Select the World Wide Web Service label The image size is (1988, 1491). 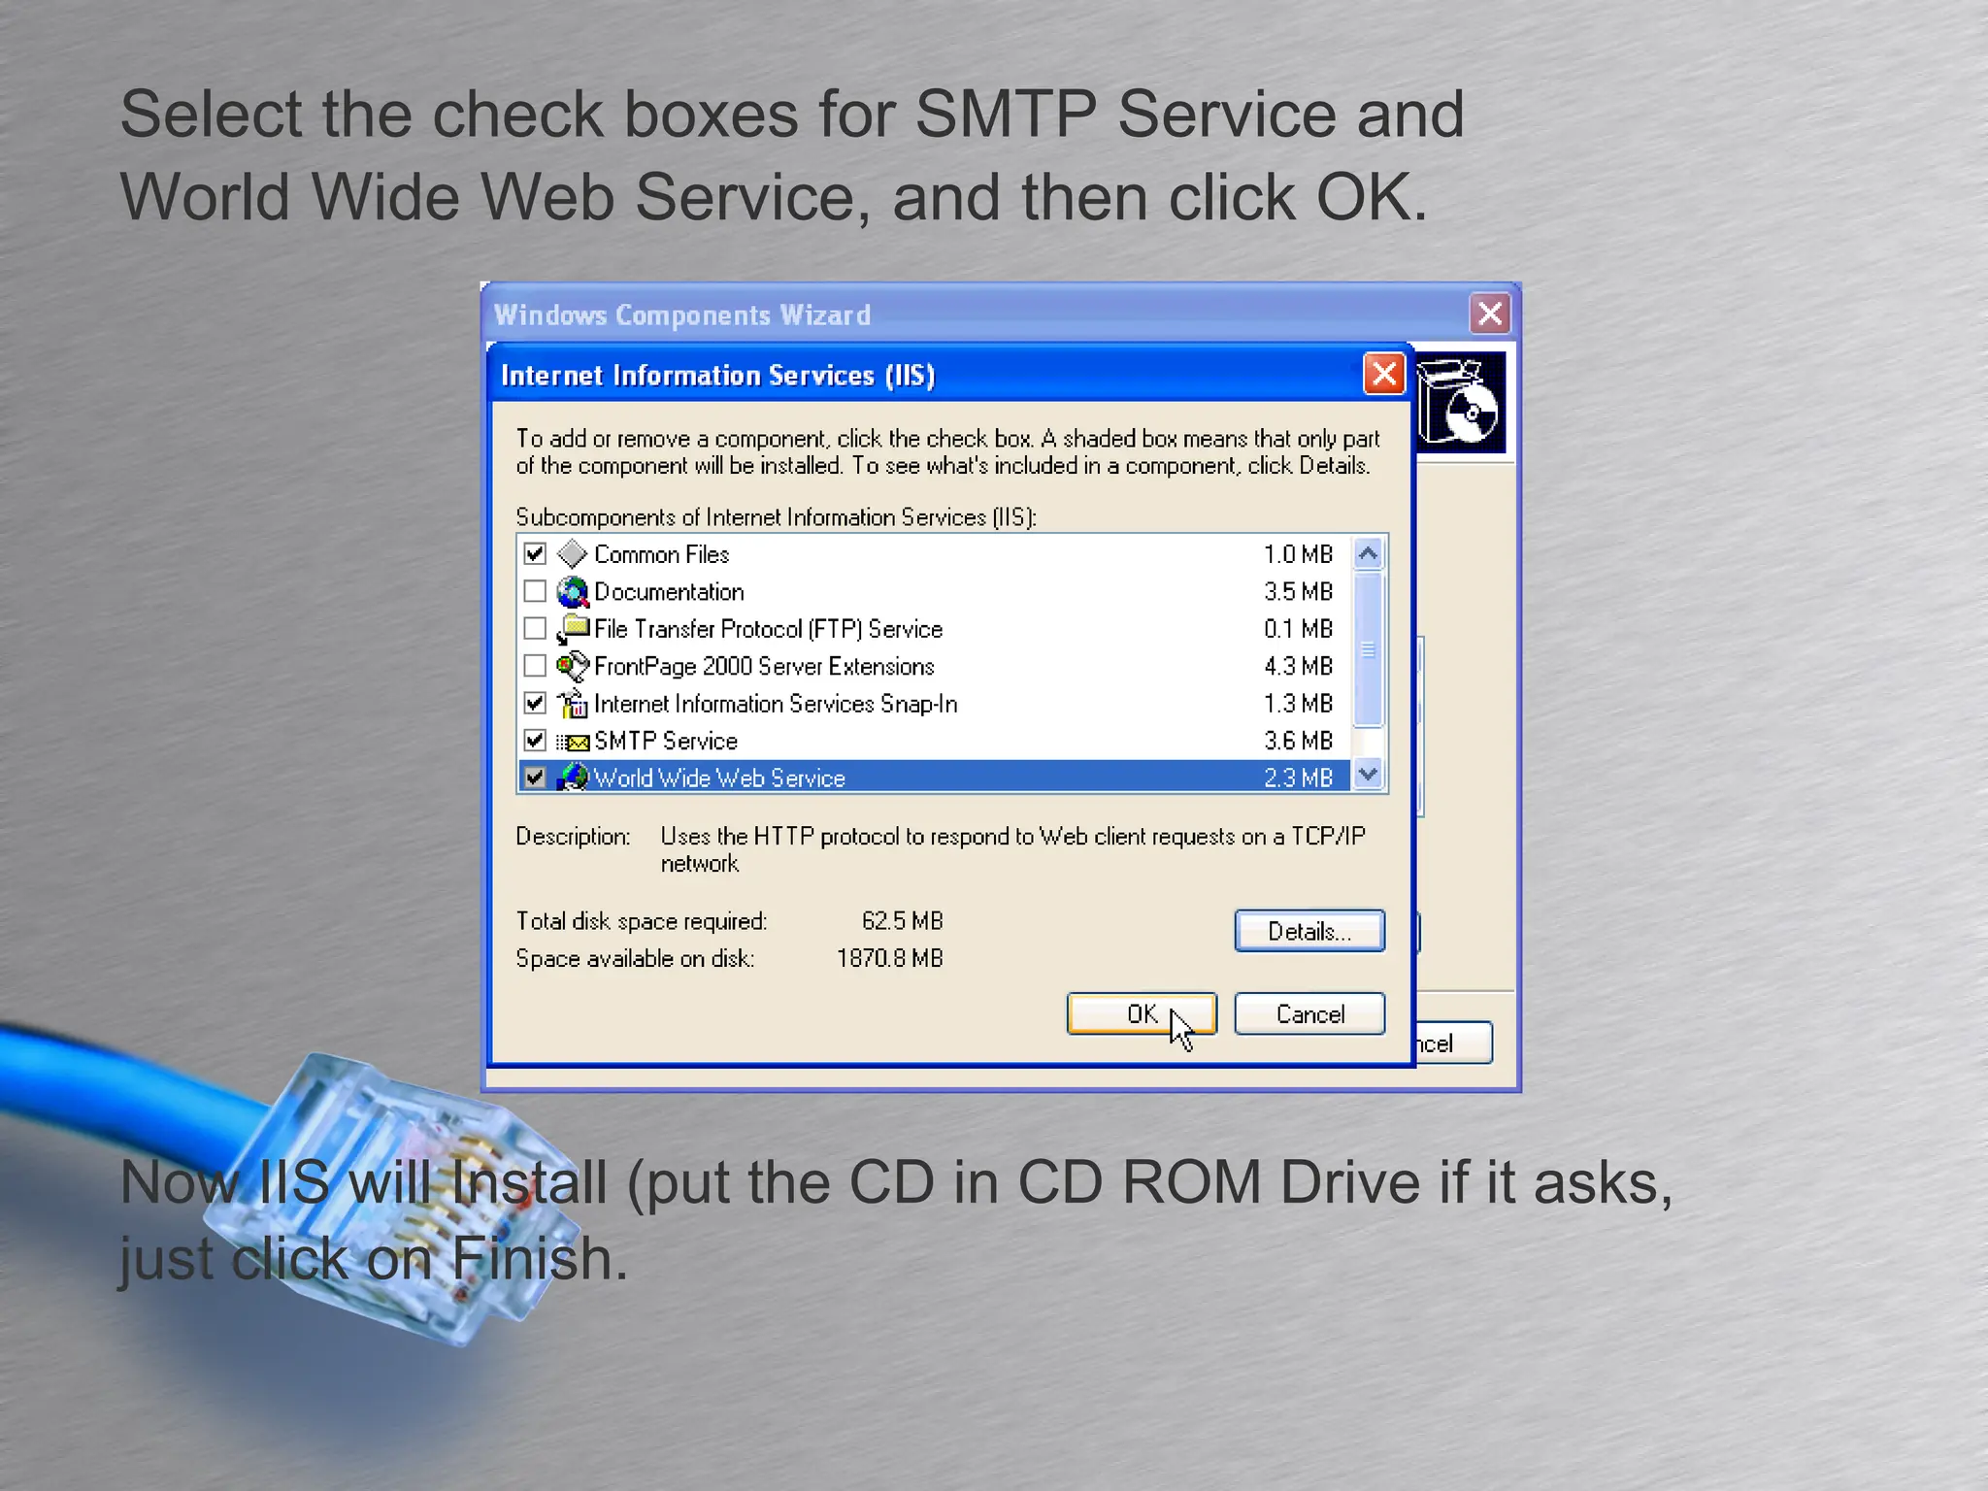(719, 778)
